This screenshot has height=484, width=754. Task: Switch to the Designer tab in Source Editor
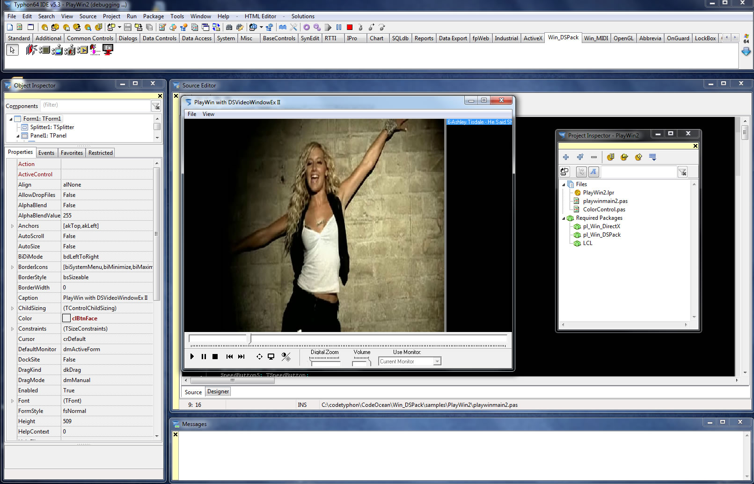click(218, 391)
